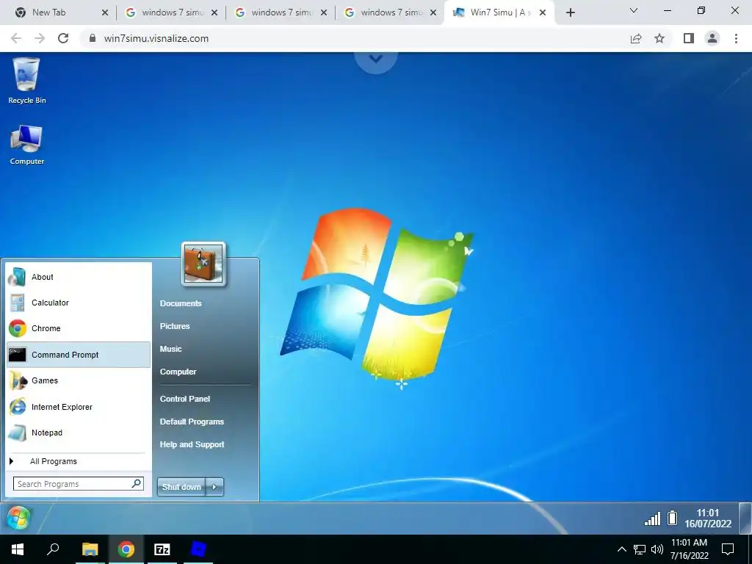Click the system tray volume speaker icon

[x=657, y=549]
